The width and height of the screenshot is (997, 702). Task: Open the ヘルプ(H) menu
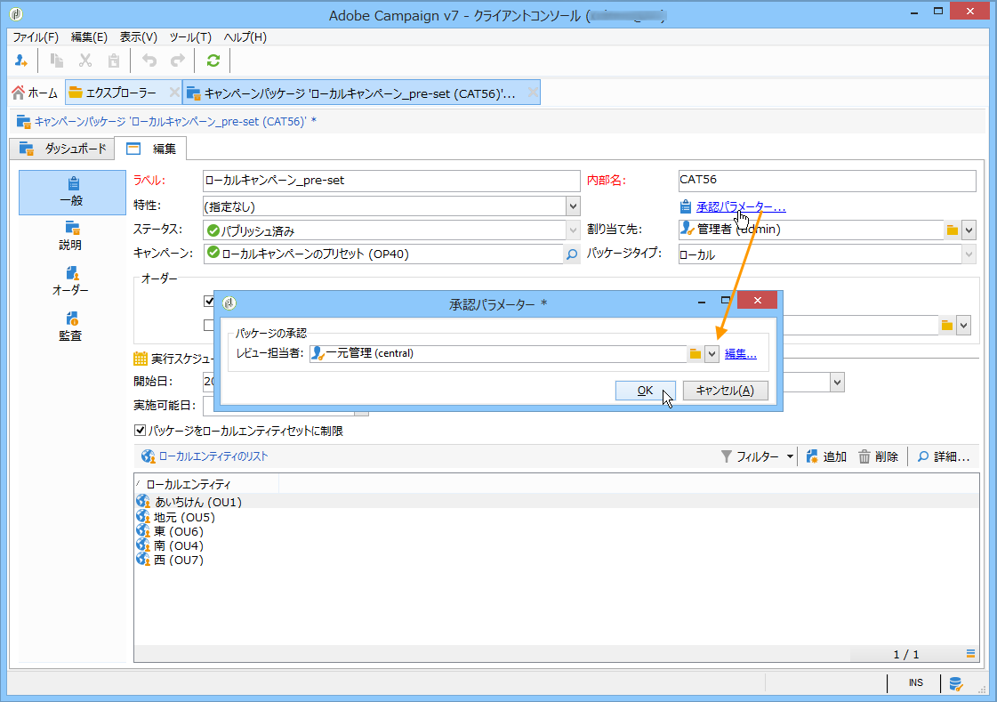pos(245,36)
